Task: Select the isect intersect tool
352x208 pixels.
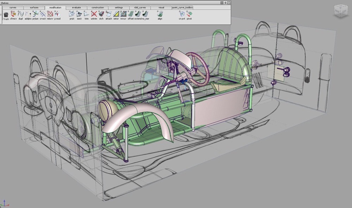Action: [x=79, y=14]
